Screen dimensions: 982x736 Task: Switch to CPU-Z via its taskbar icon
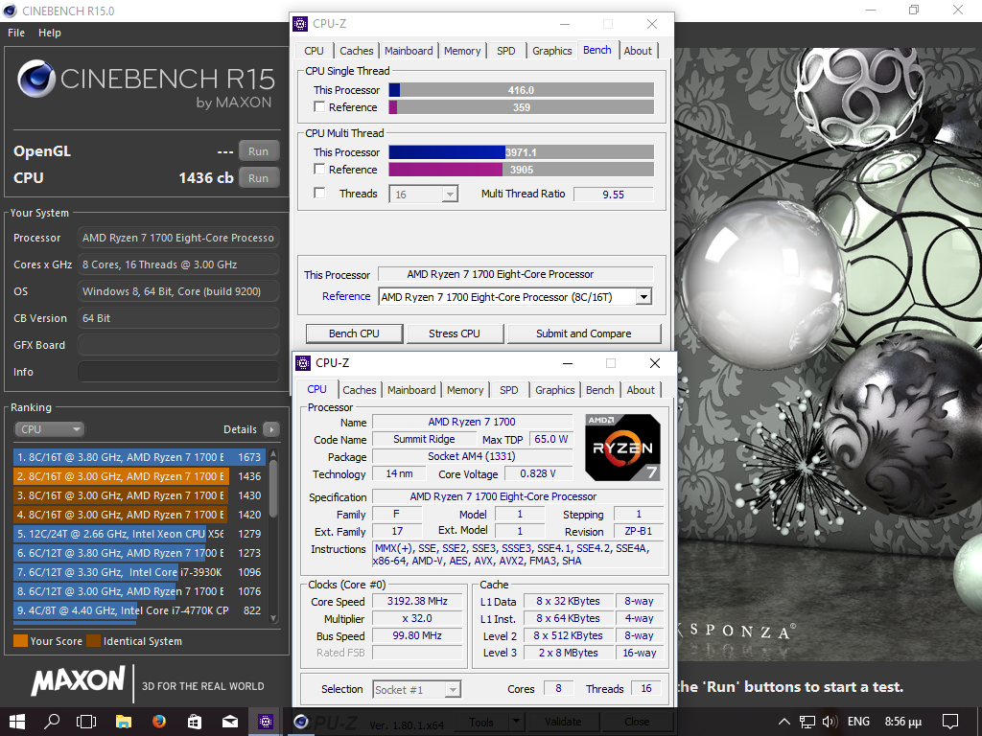(x=266, y=722)
